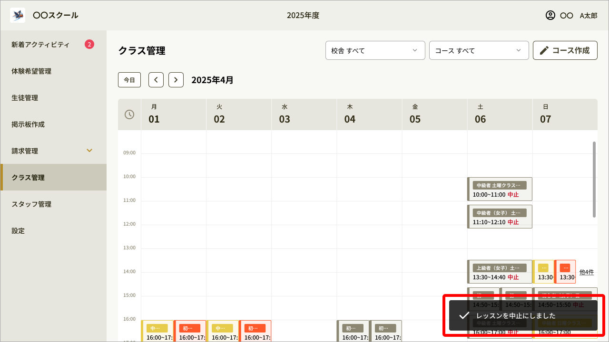Open 新着アクティビティ in the sidebar

(x=40, y=45)
